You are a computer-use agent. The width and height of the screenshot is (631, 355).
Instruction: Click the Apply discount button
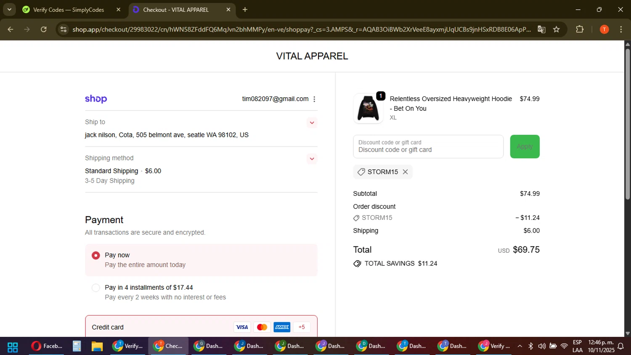(x=525, y=147)
